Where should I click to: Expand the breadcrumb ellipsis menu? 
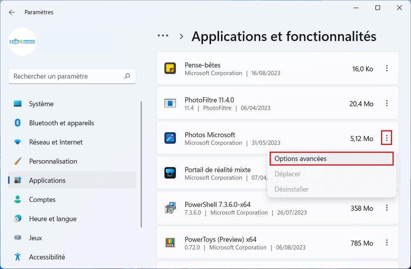click(163, 36)
